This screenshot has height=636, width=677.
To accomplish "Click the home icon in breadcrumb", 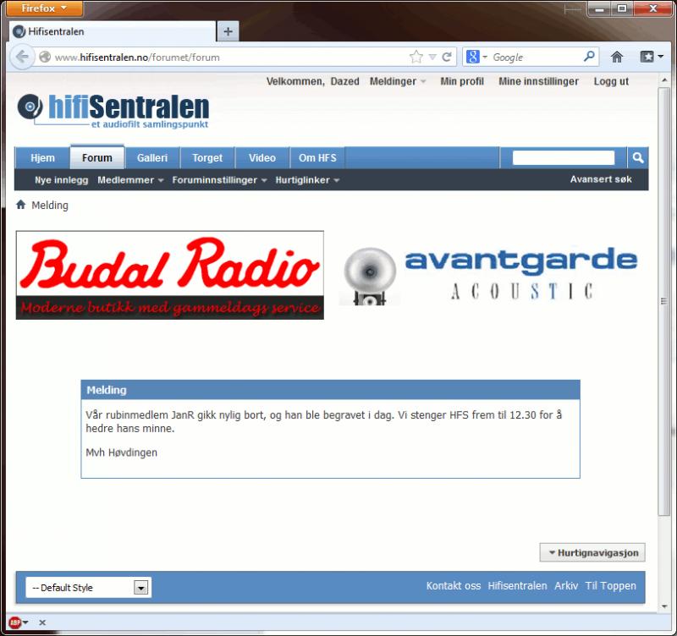I will [20, 205].
